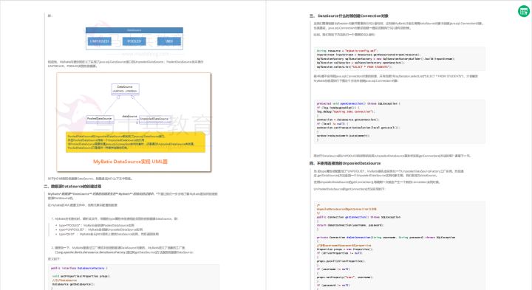Click the PooledDataSource class box in UML
This screenshot has height=290, width=532.
[100, 119]
